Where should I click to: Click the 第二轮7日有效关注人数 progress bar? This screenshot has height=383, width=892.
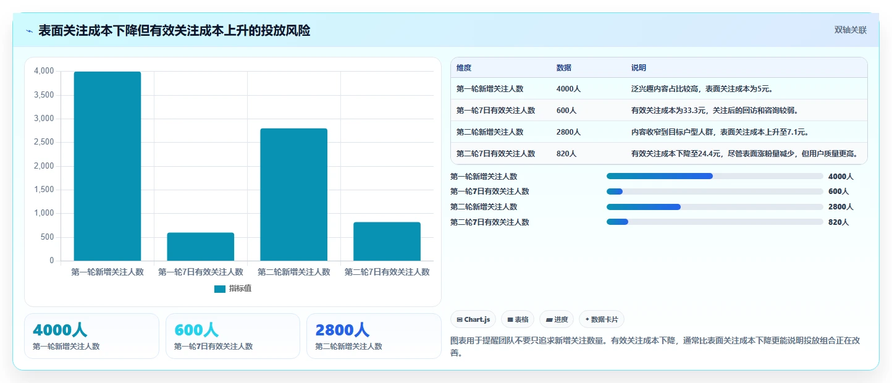click(x=715, y=222)
